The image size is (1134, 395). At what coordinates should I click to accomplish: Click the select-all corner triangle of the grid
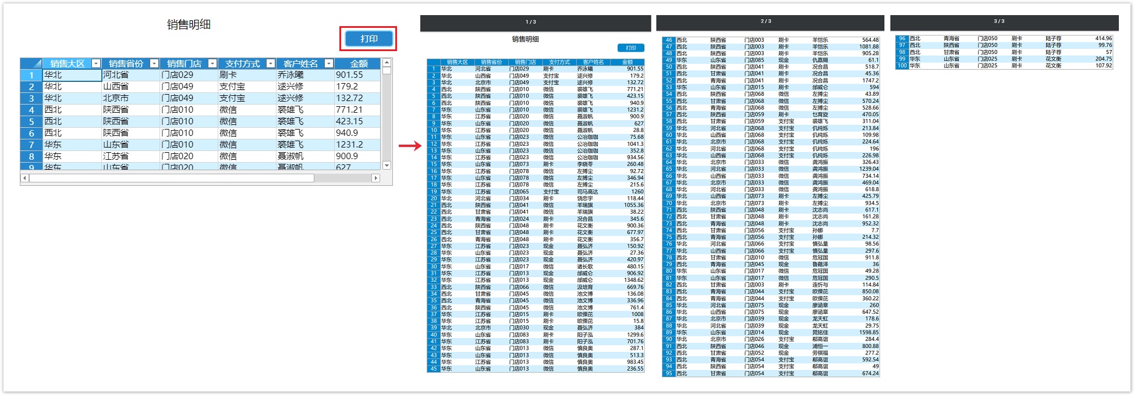pos(31,63)
